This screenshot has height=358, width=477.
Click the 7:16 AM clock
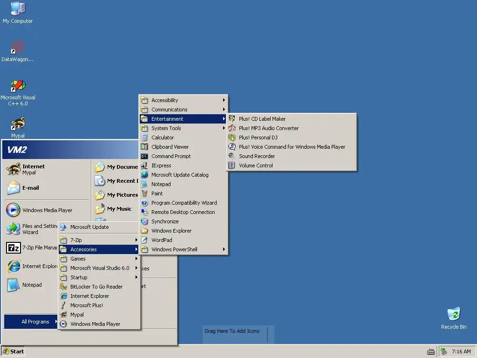coord(461,351)
